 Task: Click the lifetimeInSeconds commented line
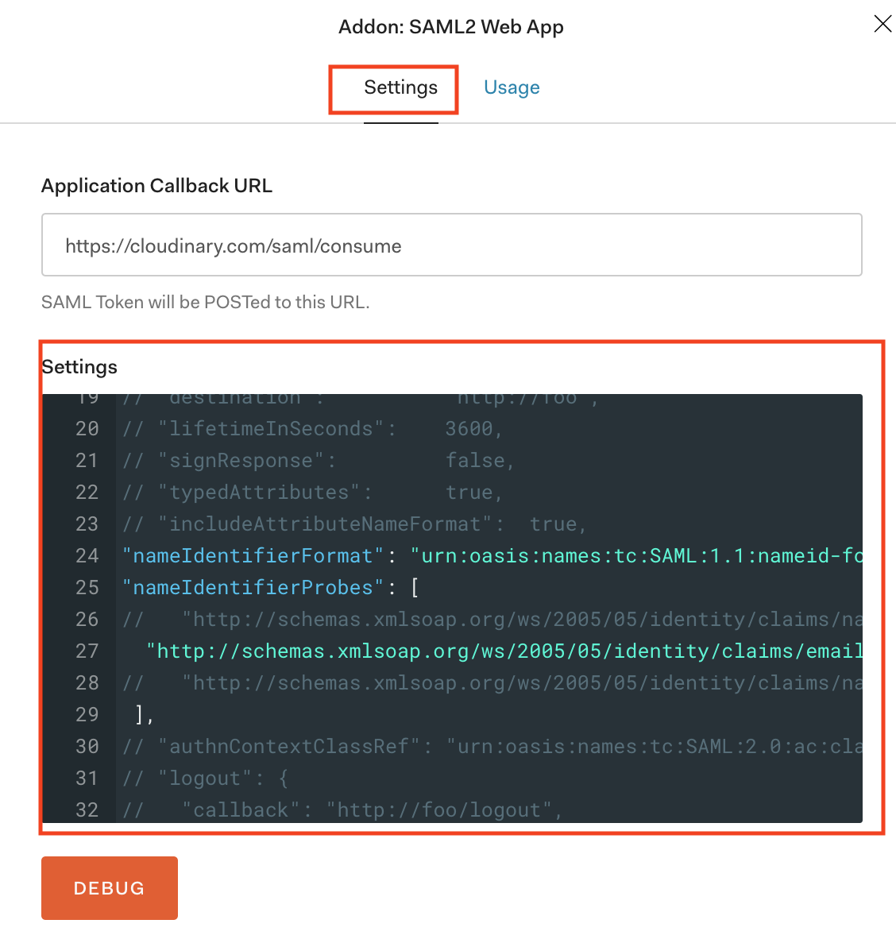click(x=312, y=429)
